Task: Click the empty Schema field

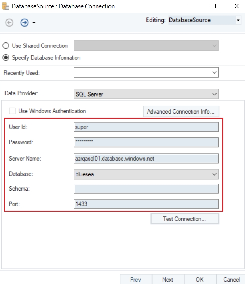Action: (x=146, y=189)
